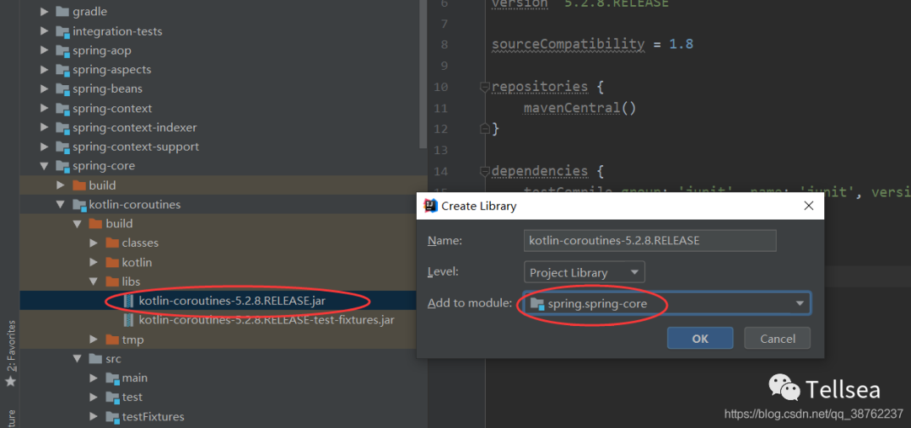This screenshot has width=911, height=428.
Task: Click line number 13 in the gutter
Action: click(x=441, y=150)
